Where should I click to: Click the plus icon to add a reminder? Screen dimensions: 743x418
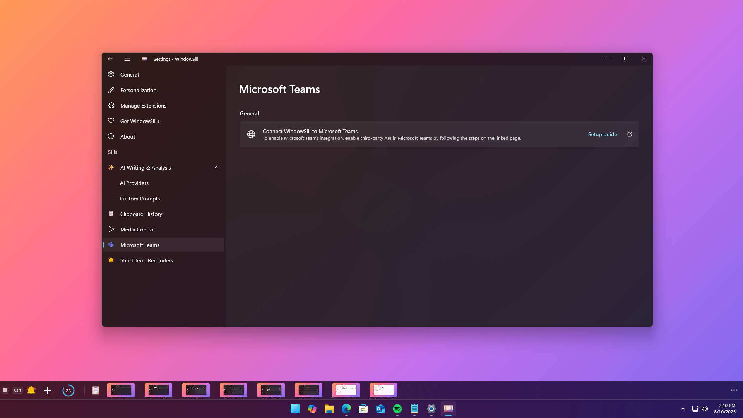(x=47, y=391)
